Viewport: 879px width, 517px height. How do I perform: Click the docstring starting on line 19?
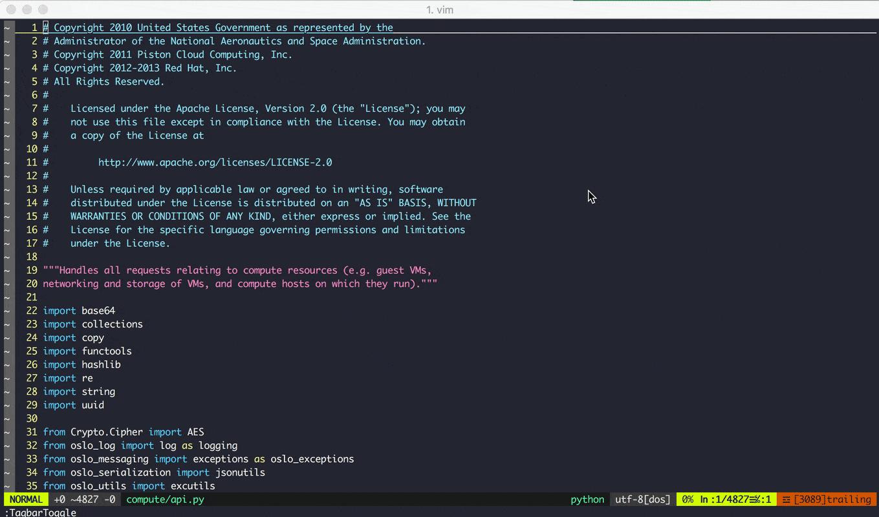click(239, 269)
